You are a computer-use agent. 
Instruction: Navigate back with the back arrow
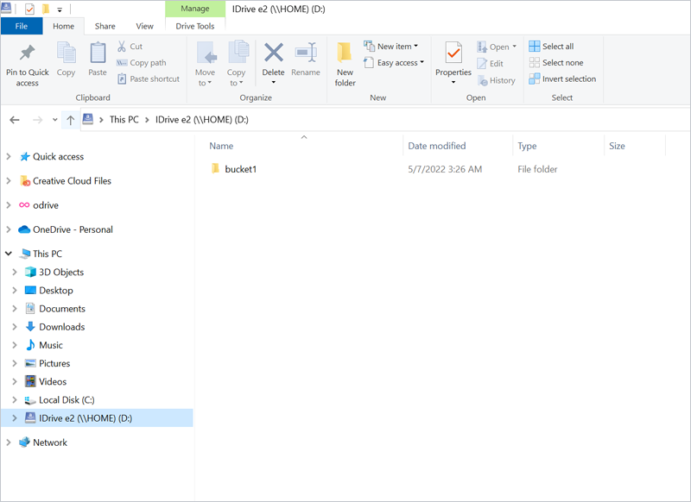click(15, 120)
